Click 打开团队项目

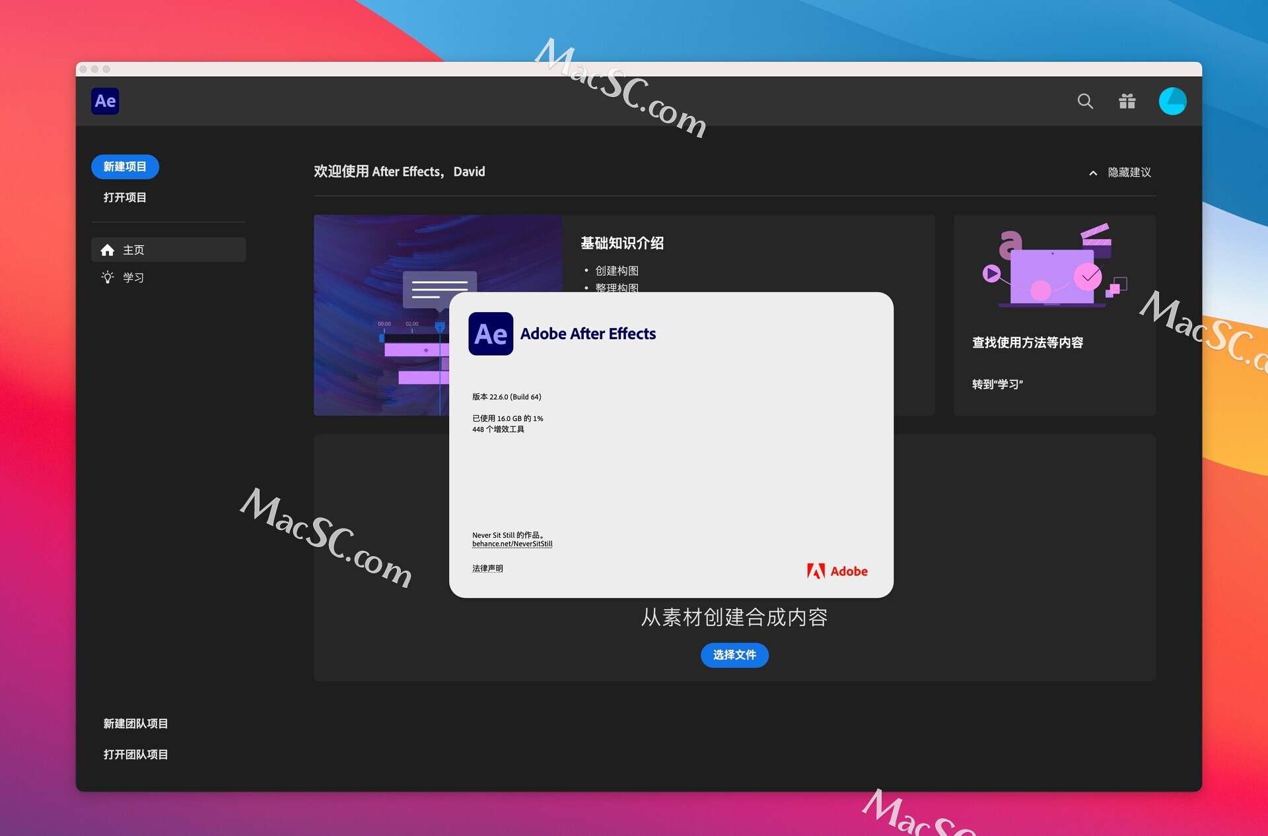click(135, 754)
